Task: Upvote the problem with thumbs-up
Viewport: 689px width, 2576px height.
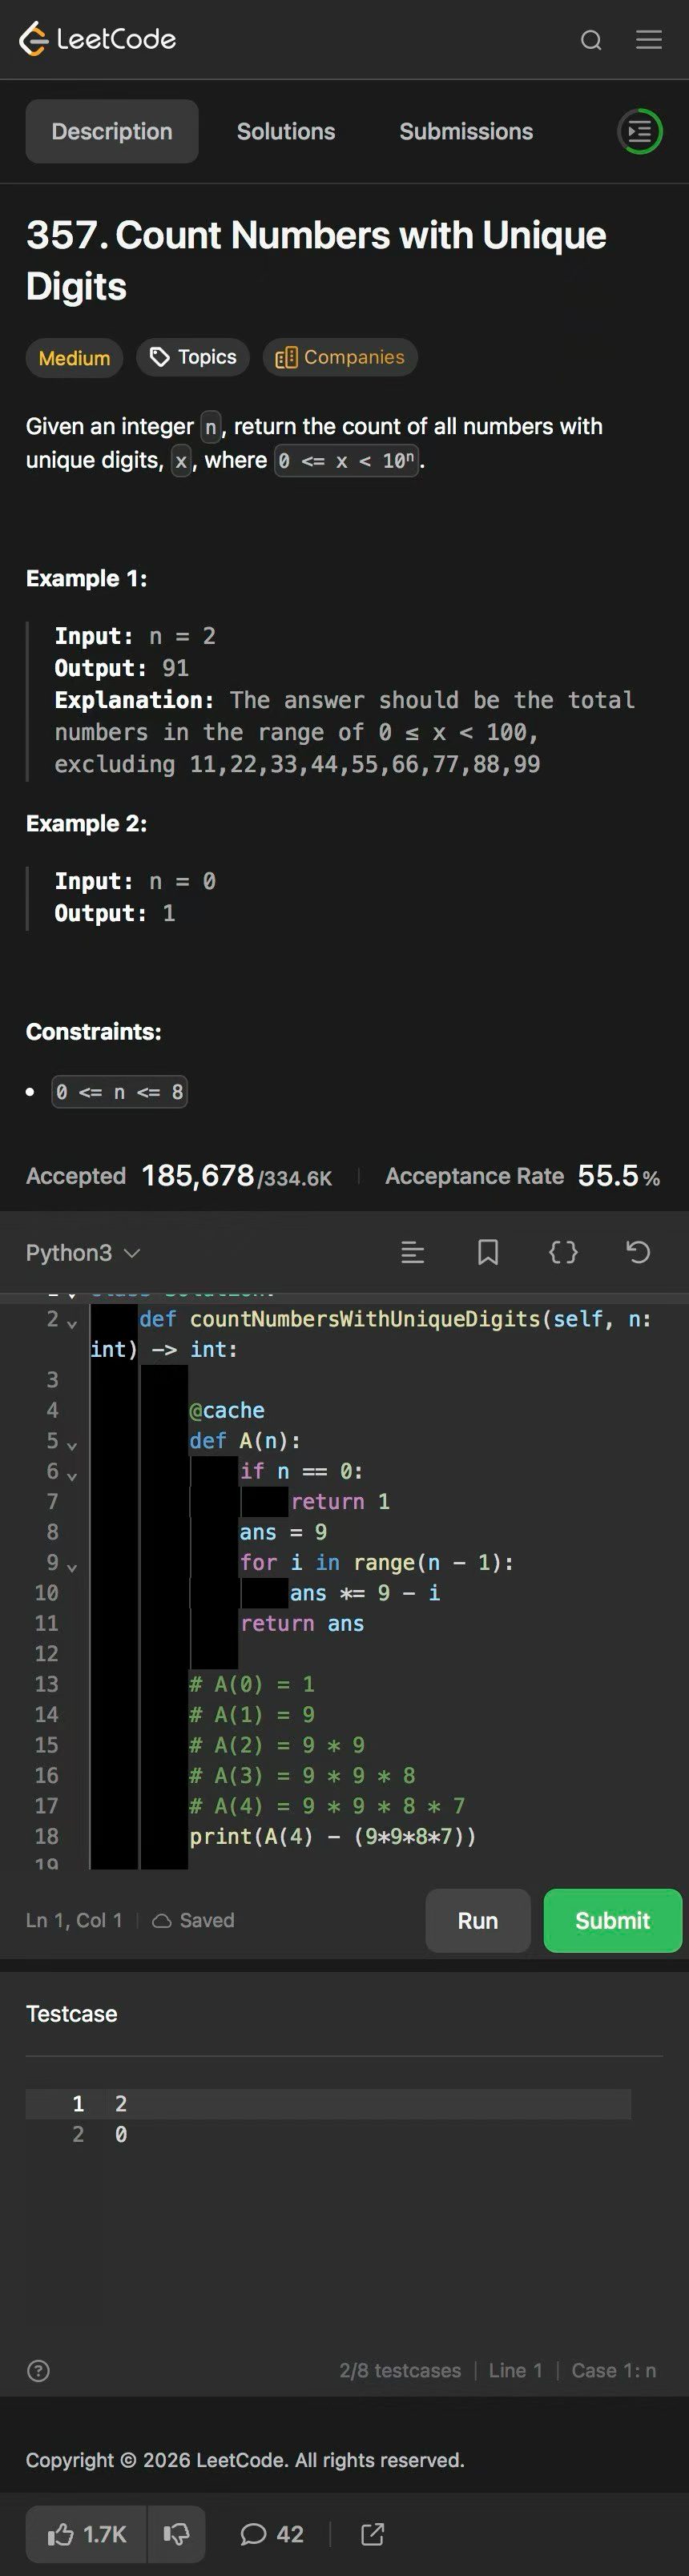Action: click(87, 2533)
